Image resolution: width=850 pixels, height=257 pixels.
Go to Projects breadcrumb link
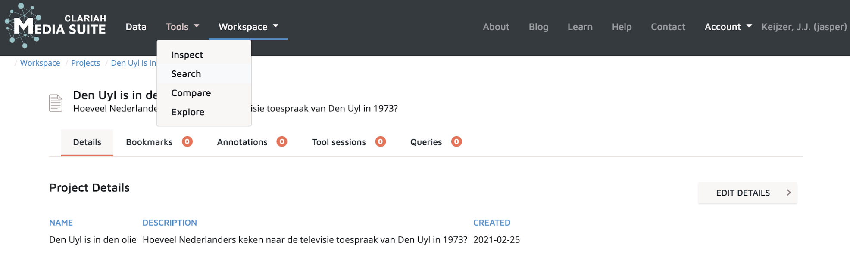[x=85, y=63]
